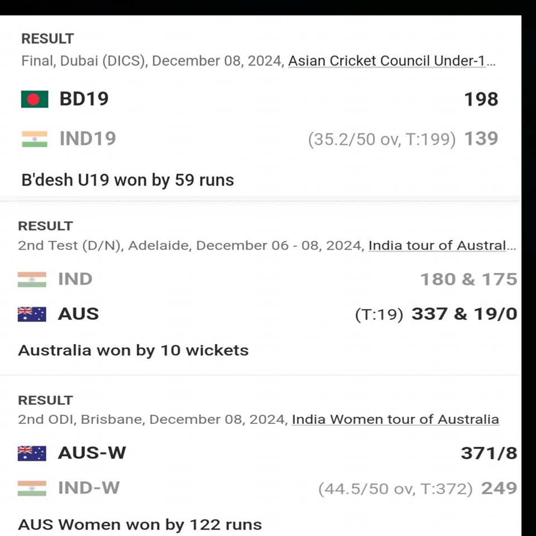This screenshot has width=536, height=536.
Task: Click the India flag next to IND19
Action: tap(35, 139)
